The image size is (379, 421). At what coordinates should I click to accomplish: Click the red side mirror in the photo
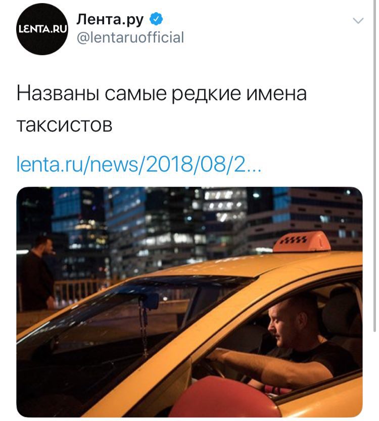tap(224, 398)
